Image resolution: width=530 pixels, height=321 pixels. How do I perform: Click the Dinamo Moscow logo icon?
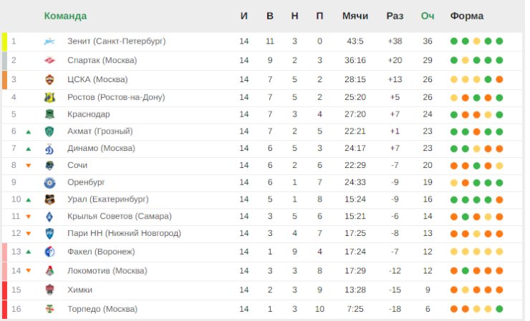(49, 149)
